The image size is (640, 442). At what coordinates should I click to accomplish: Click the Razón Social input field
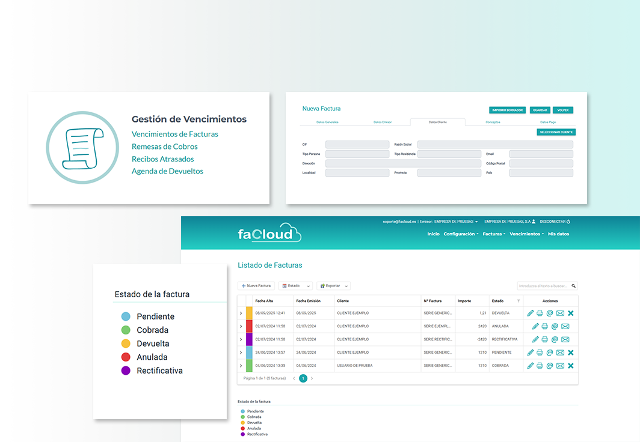tap(494, 145)
